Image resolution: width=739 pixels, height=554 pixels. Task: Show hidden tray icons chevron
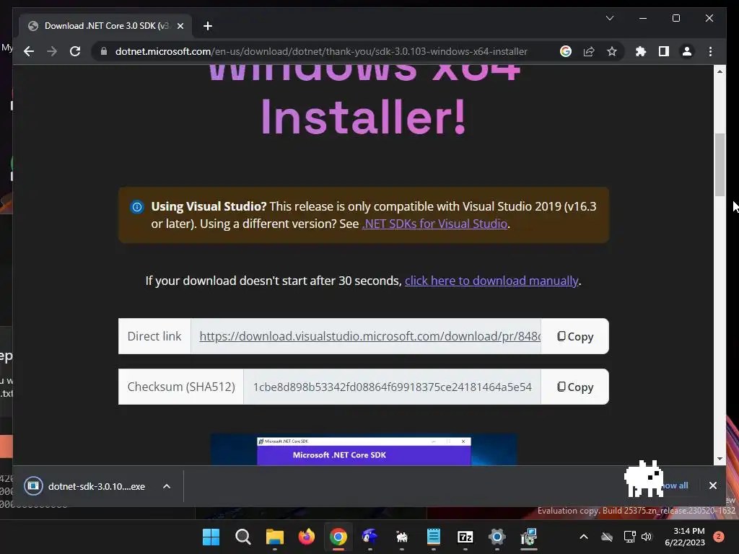coord(583,537)
